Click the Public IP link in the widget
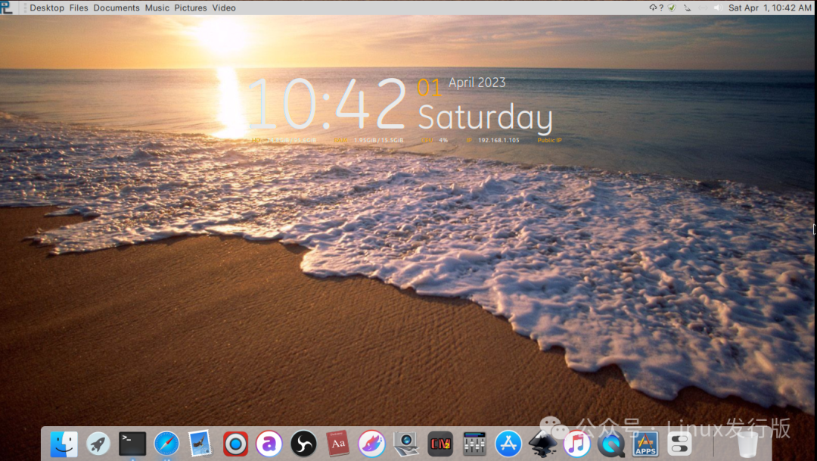Viewport: 817px width, 461px height. (549, 140)
